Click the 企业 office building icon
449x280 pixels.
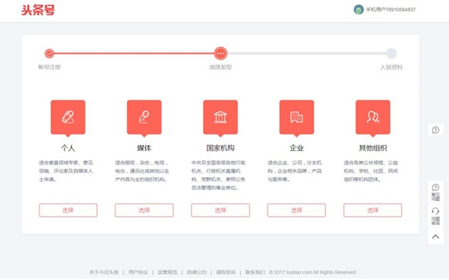(x=296, y=117)
